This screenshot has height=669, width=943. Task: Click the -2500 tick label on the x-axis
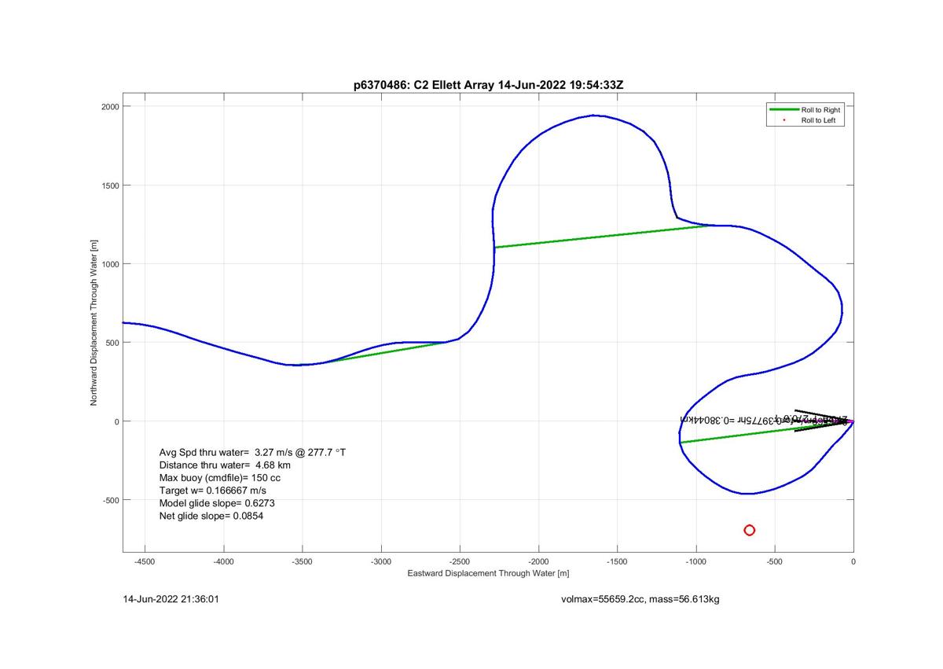coord(460,561)
